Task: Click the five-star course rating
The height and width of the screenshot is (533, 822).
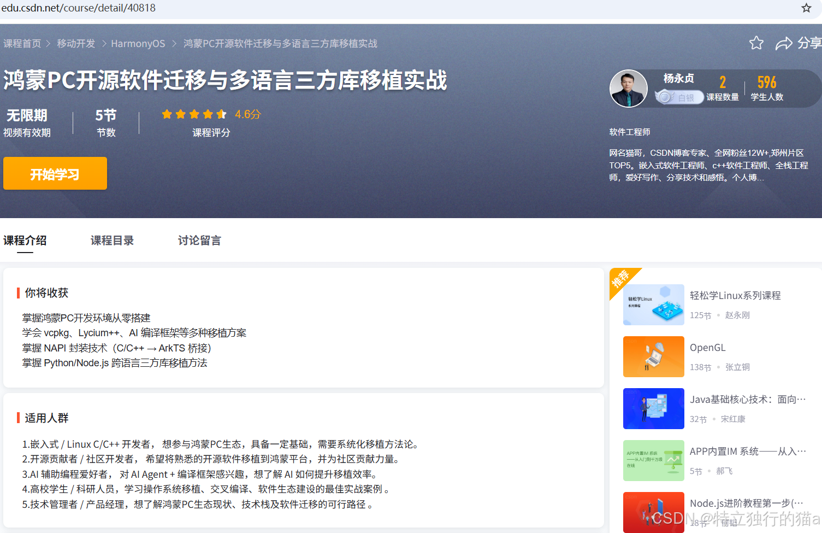Action: pos(194,114)
